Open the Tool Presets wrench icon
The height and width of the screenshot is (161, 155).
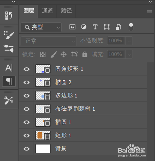(x=9, y=100)
